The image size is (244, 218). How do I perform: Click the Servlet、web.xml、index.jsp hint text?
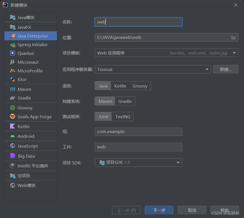point(198,53)
